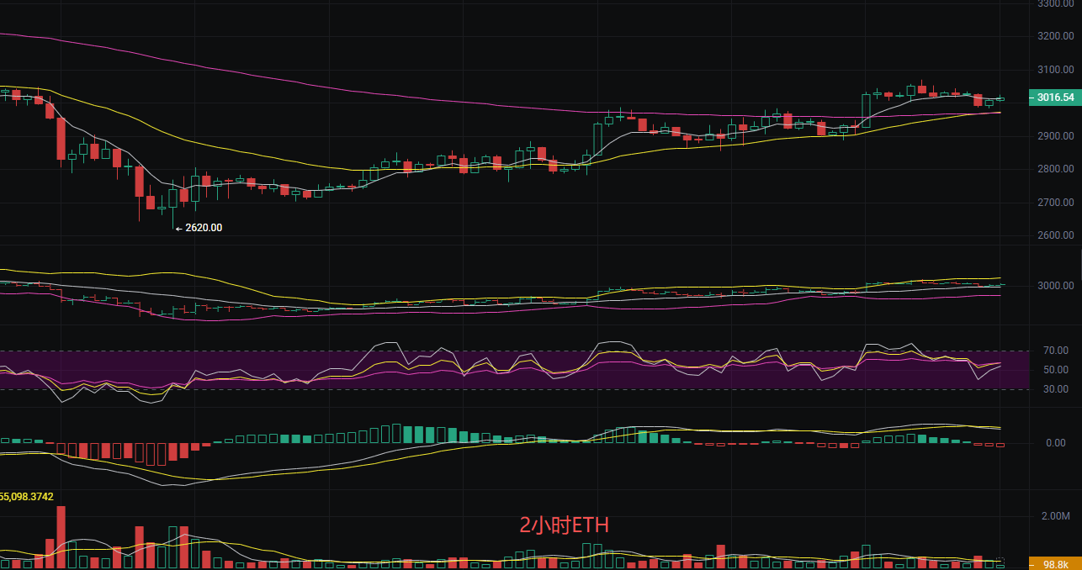Click the 30.00 RSI level label
Image resolution: width=1082 pixels, height=570 pixels.
(x=1057, y=389)
